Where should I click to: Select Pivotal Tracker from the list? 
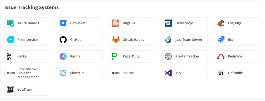tap(185, 56)
